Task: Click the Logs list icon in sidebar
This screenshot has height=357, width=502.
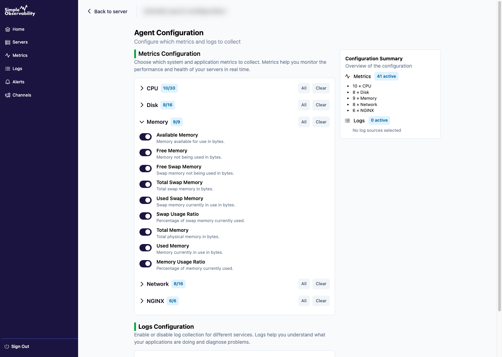Action: (8, 69)
